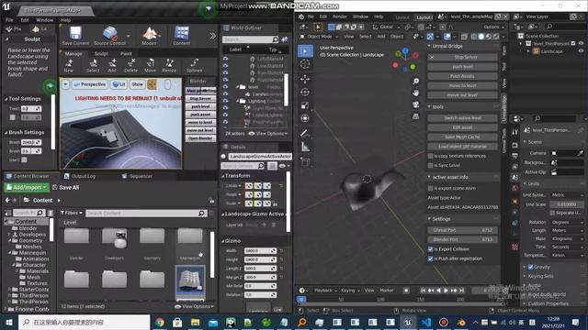This screenshot has width=588, height=330.
Task: Open the Object Mode dropdown in Blender
Action: 319,37
